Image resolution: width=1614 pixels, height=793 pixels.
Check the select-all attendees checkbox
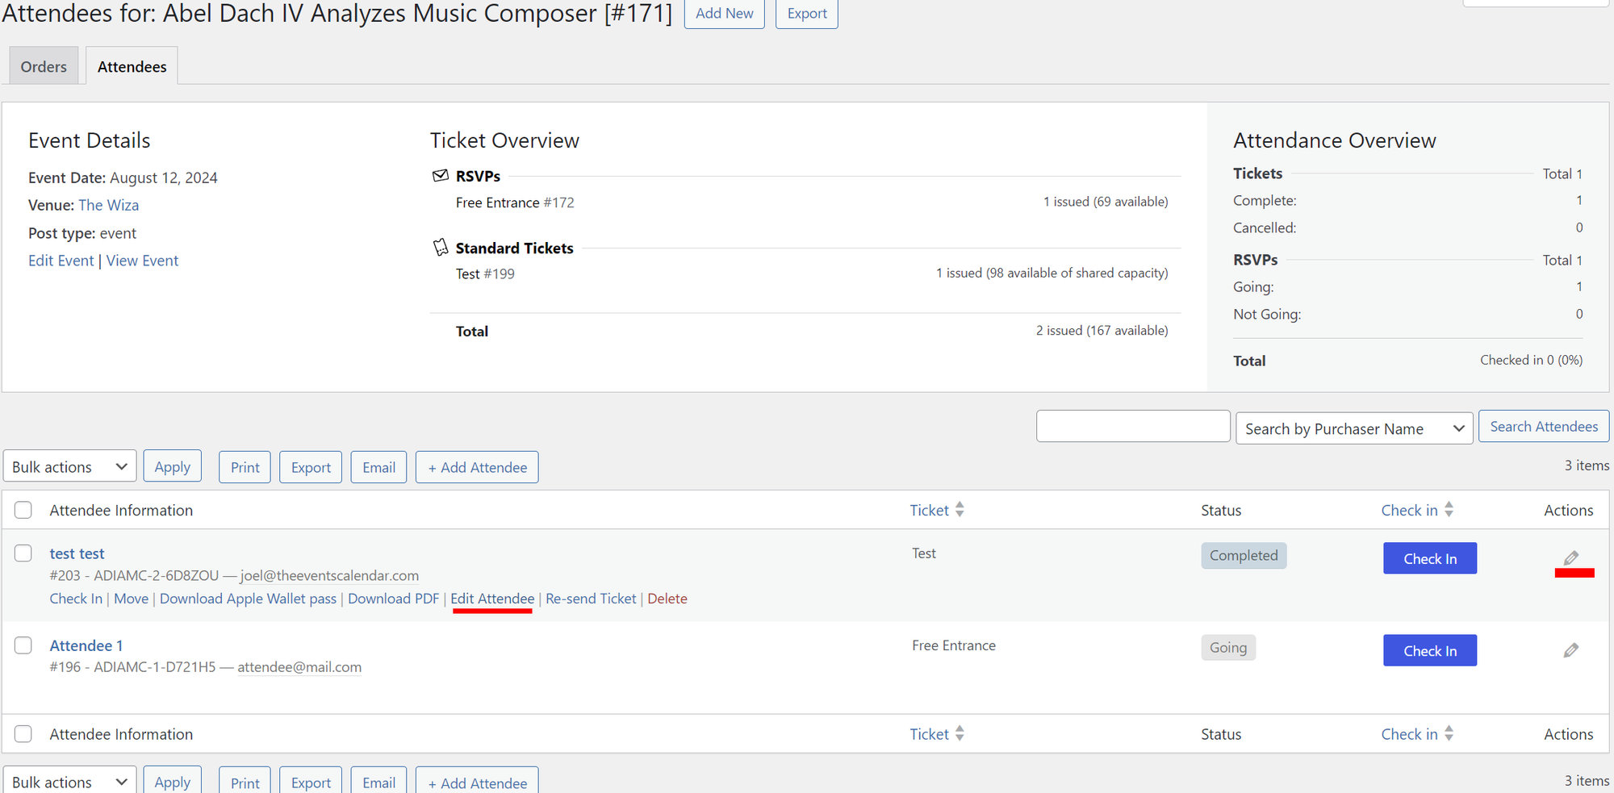click(23, 510)
